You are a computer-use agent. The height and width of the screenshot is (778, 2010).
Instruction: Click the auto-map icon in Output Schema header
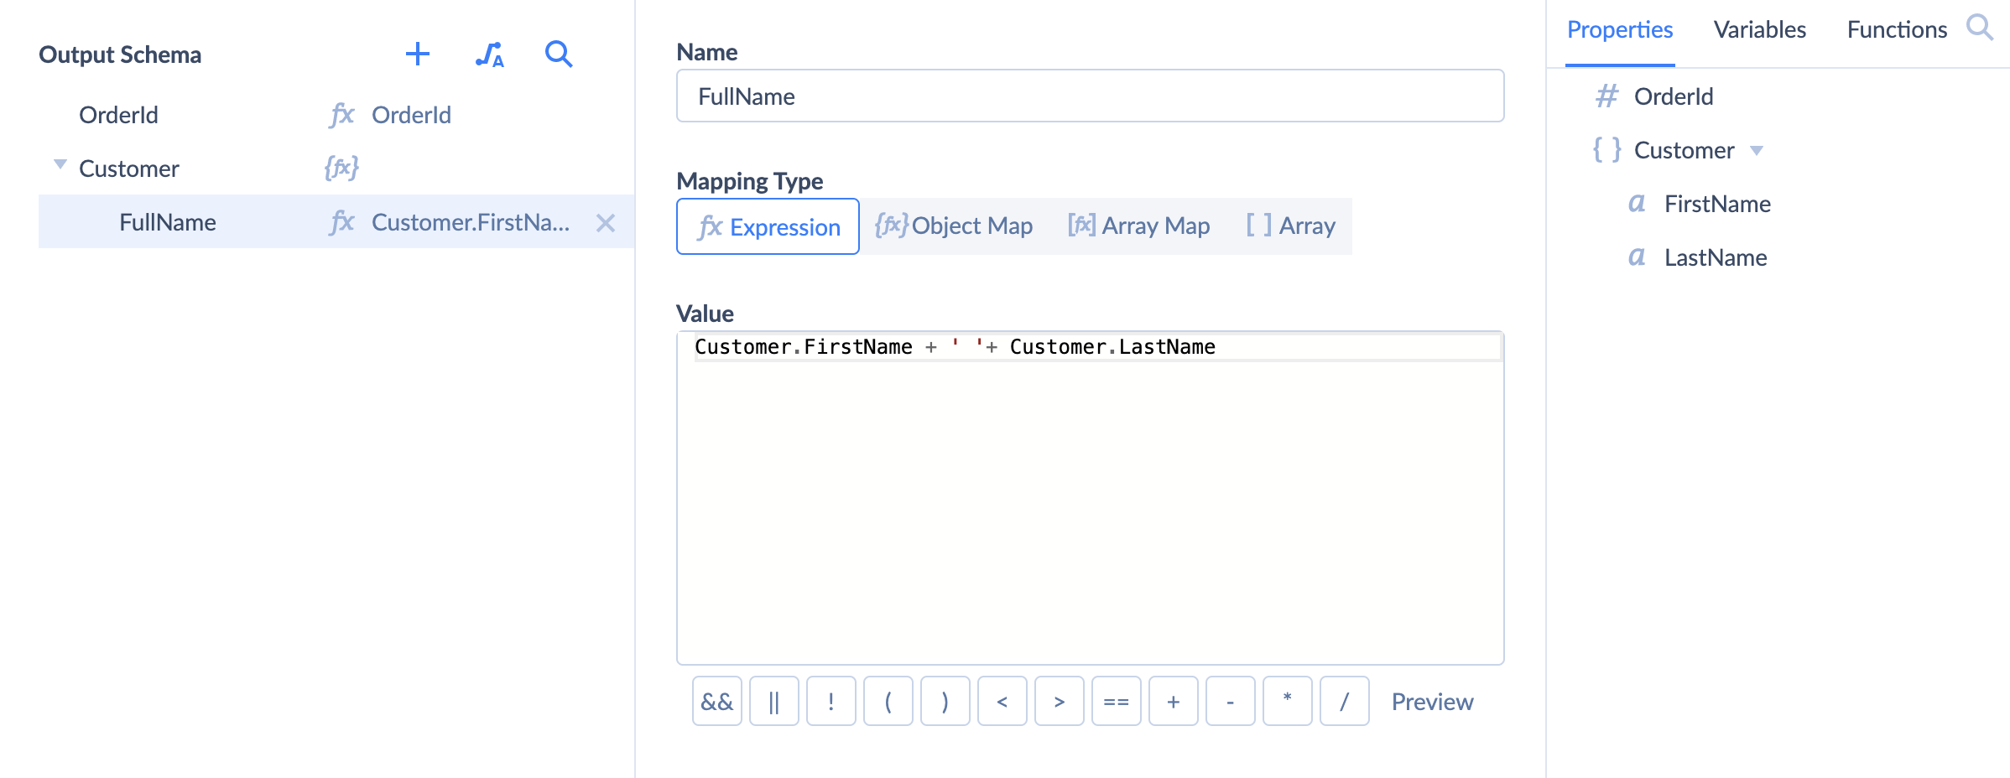tap(489, 54)
